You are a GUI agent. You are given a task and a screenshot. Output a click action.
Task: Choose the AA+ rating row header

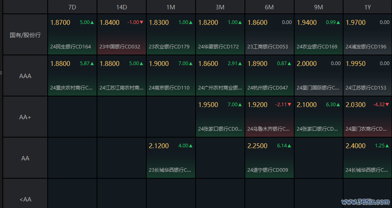(25, 117)
